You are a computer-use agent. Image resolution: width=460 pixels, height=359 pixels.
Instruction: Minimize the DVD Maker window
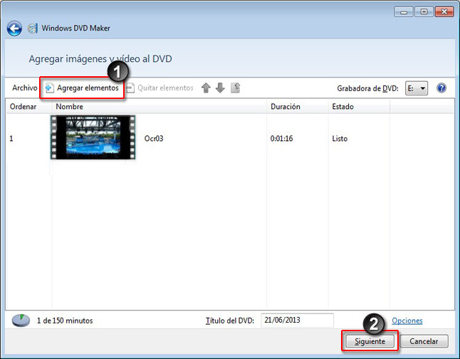point(404,12)
